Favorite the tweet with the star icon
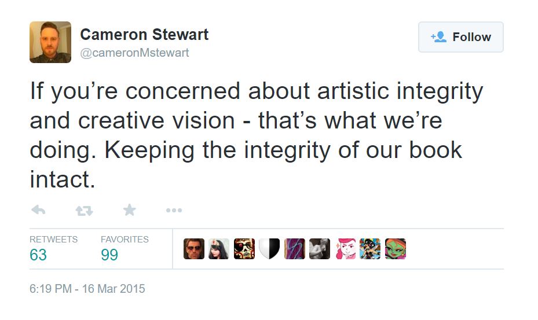 click(129, 210)
